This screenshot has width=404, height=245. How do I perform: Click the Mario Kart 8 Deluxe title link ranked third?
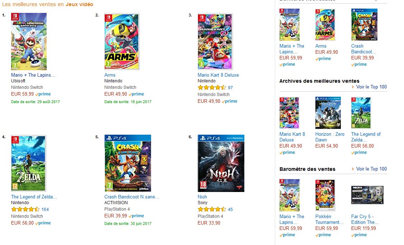coord(218,75)
